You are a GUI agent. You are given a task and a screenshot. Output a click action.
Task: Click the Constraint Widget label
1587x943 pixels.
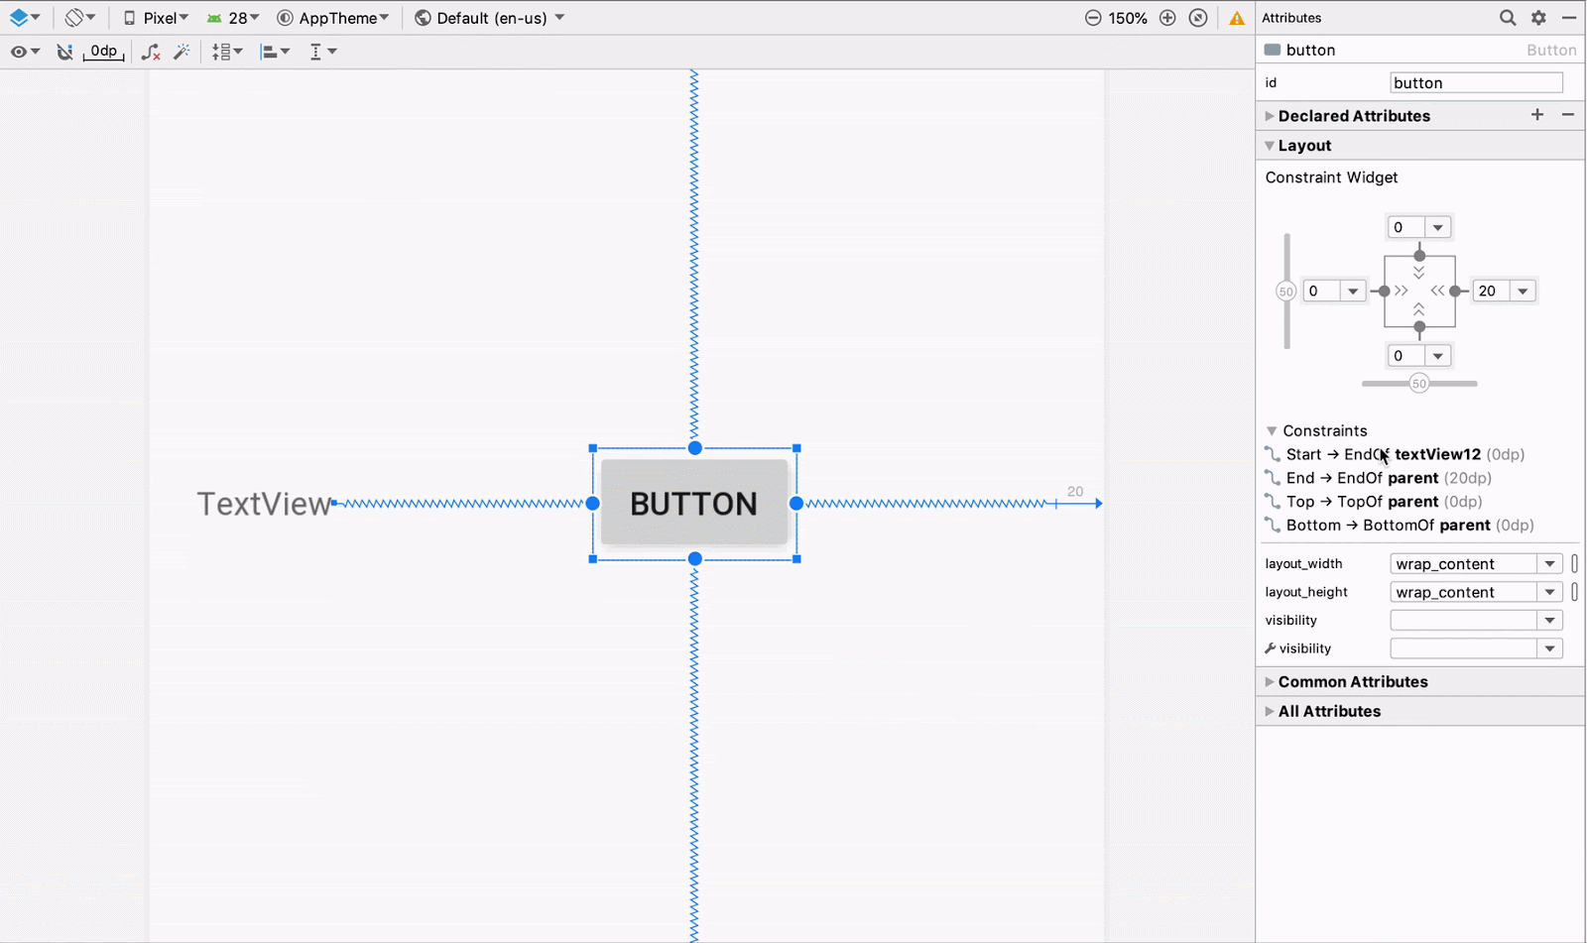coord(1331,177)
